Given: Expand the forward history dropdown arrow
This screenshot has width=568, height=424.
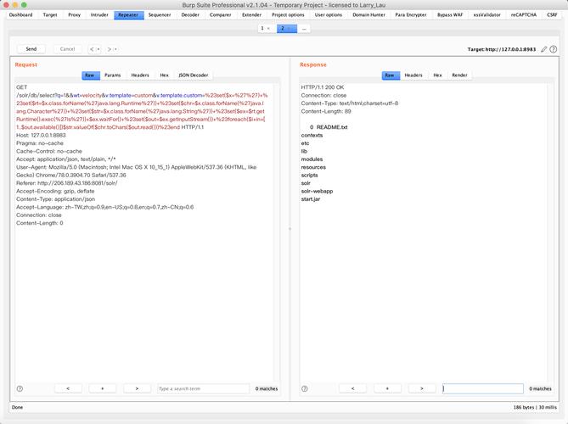Looking at the screenshot, I should 116,49.
